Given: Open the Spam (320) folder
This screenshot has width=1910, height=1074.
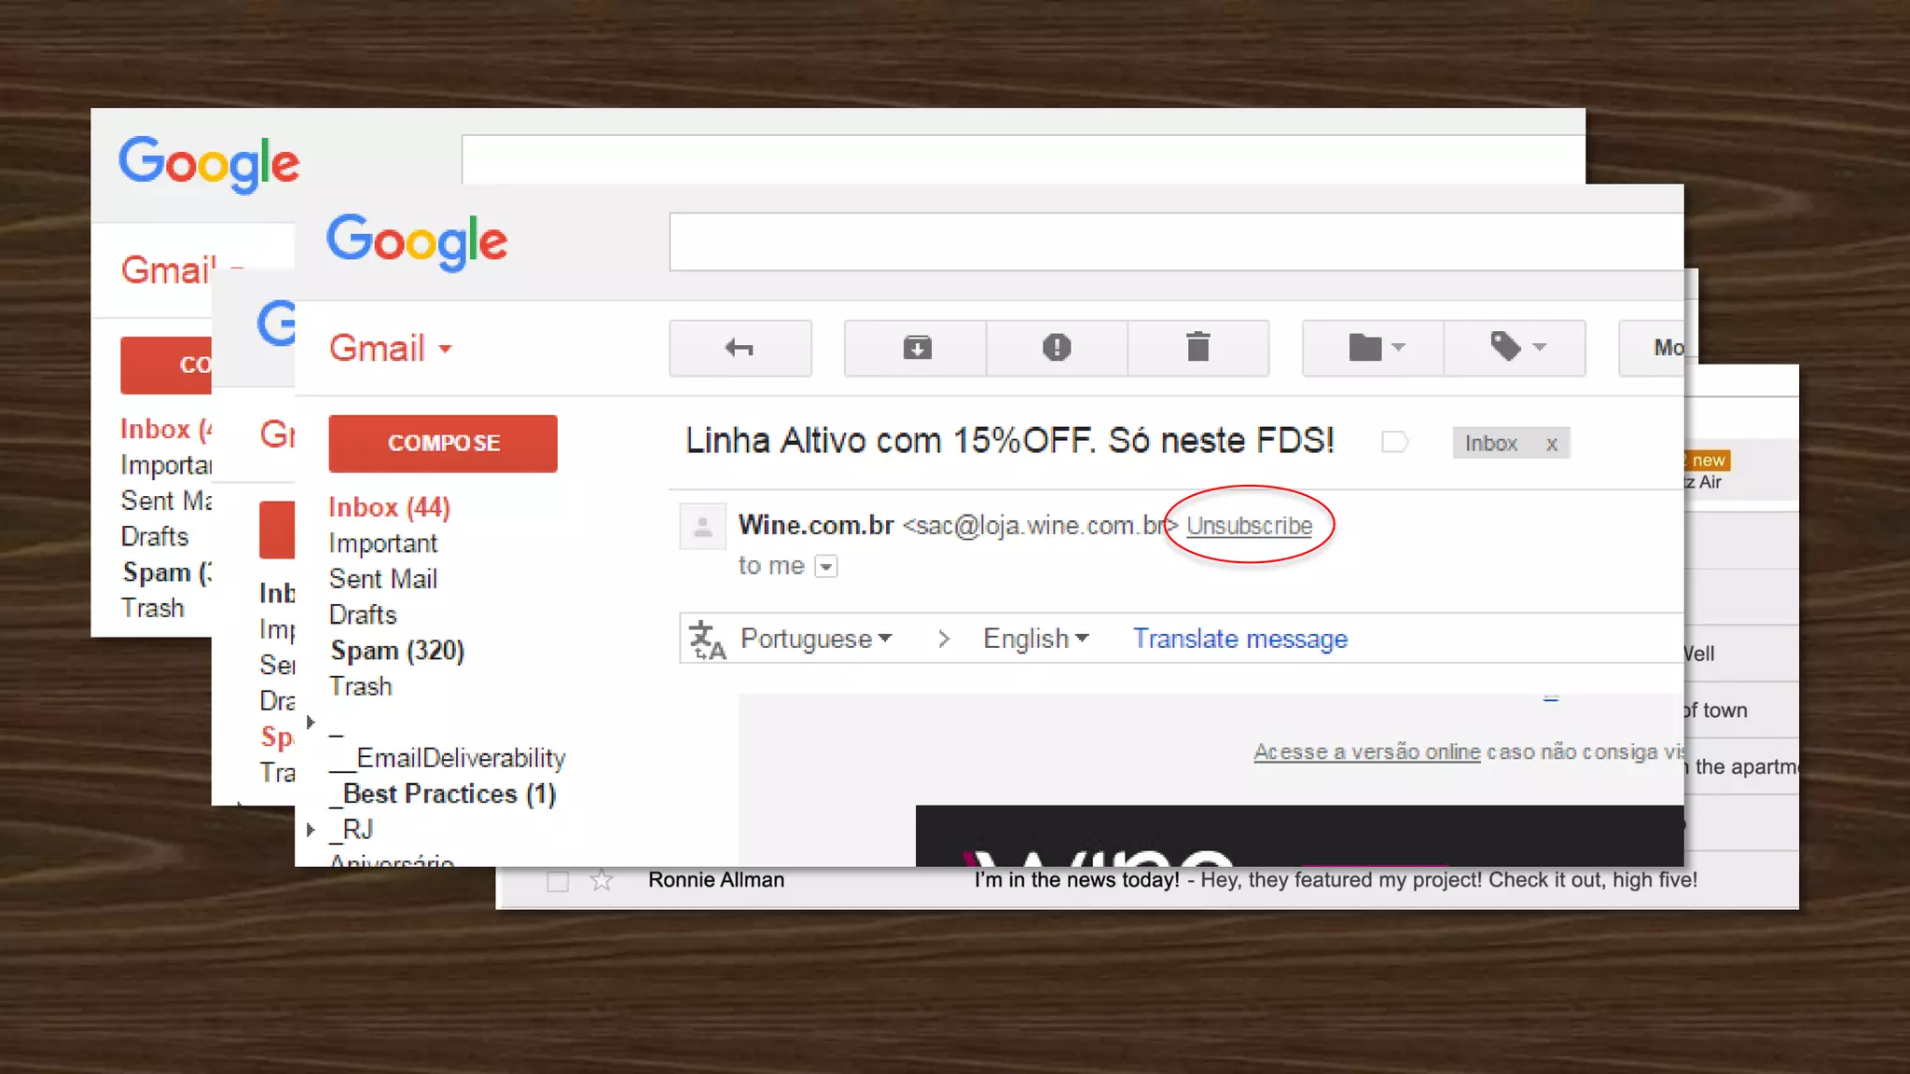Looking at the screenshot, I should click(396, 650).
